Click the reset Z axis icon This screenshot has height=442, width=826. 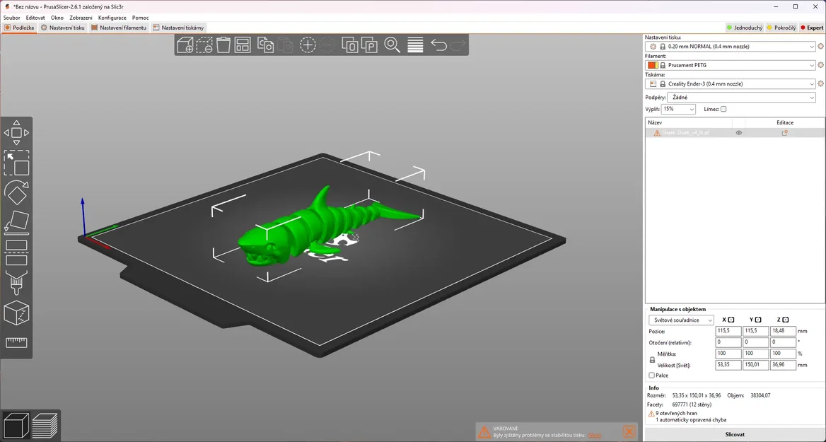coord(786,320)
